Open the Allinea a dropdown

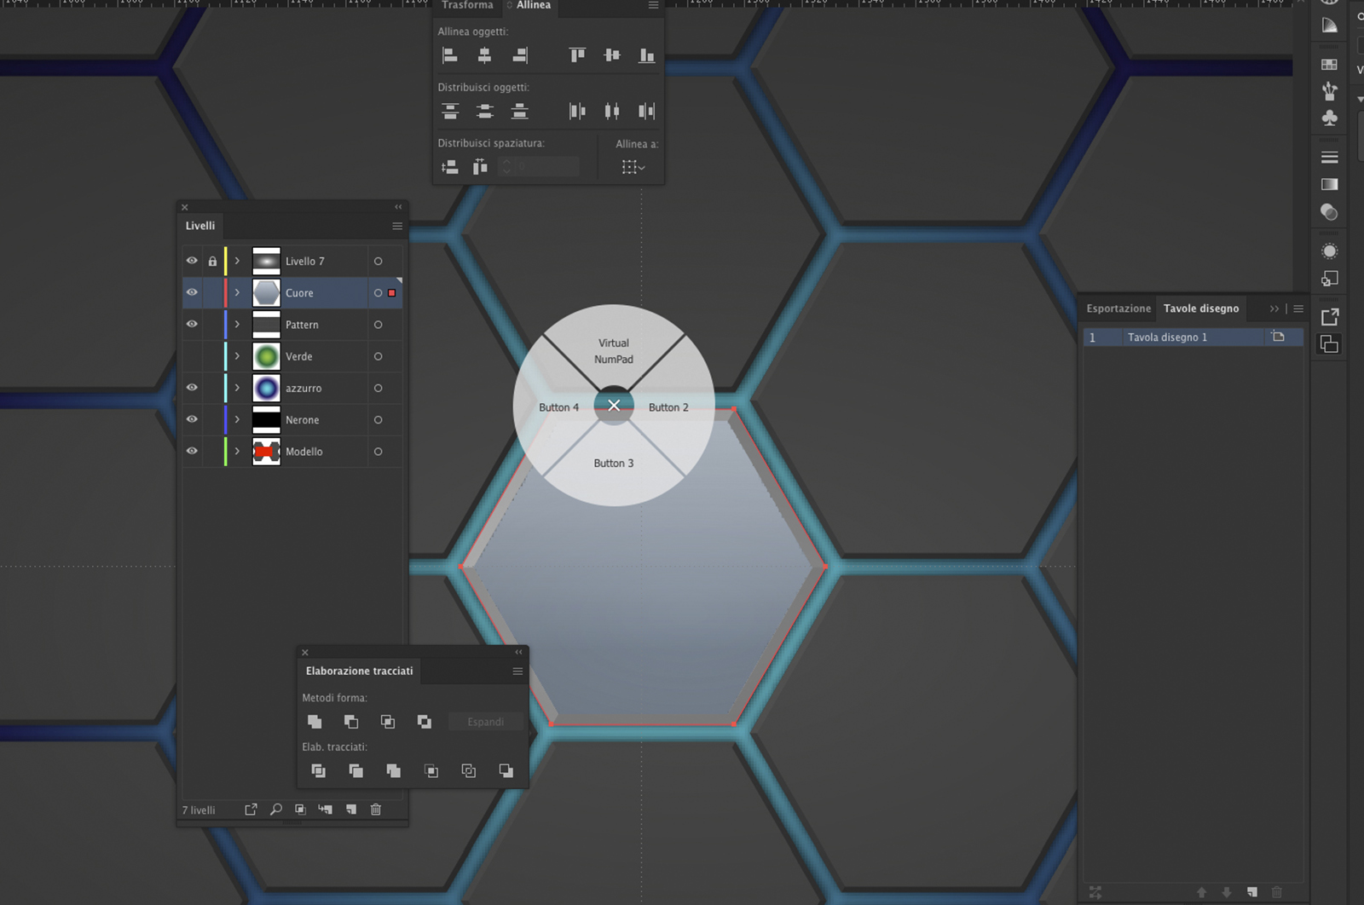coord(633,167)
